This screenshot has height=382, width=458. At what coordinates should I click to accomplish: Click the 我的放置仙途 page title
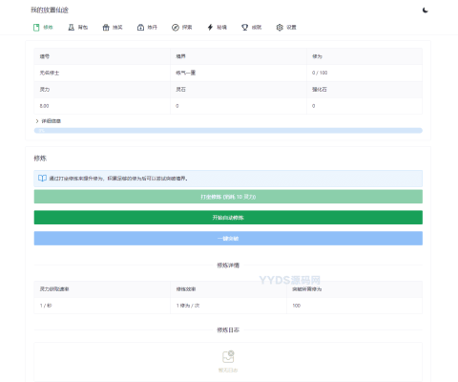[x=50, y=11]
